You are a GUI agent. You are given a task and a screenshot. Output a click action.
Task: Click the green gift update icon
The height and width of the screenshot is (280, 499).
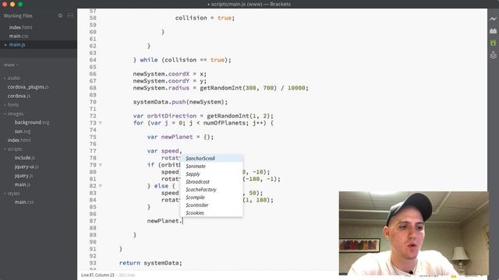coord(493,43)
